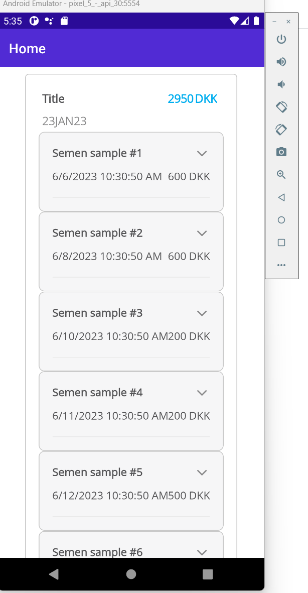Expand Semen sample #3 details
Viewport: 308px width, 593px height.
[x=202, y=313]
